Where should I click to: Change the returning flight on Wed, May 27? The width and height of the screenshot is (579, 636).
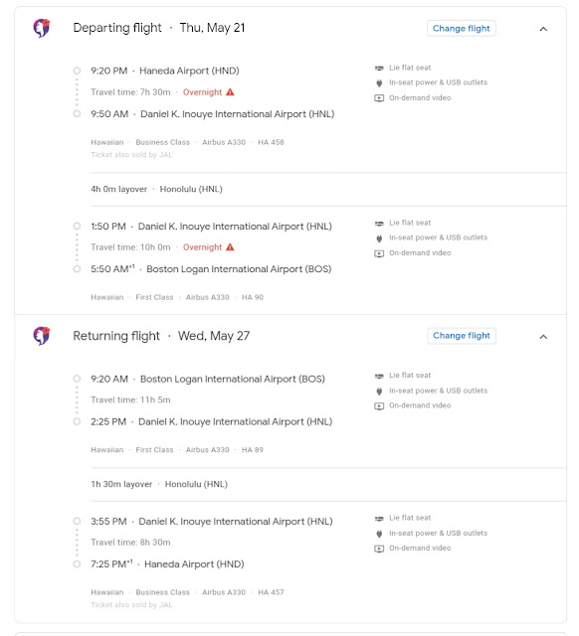click(462, 336)
